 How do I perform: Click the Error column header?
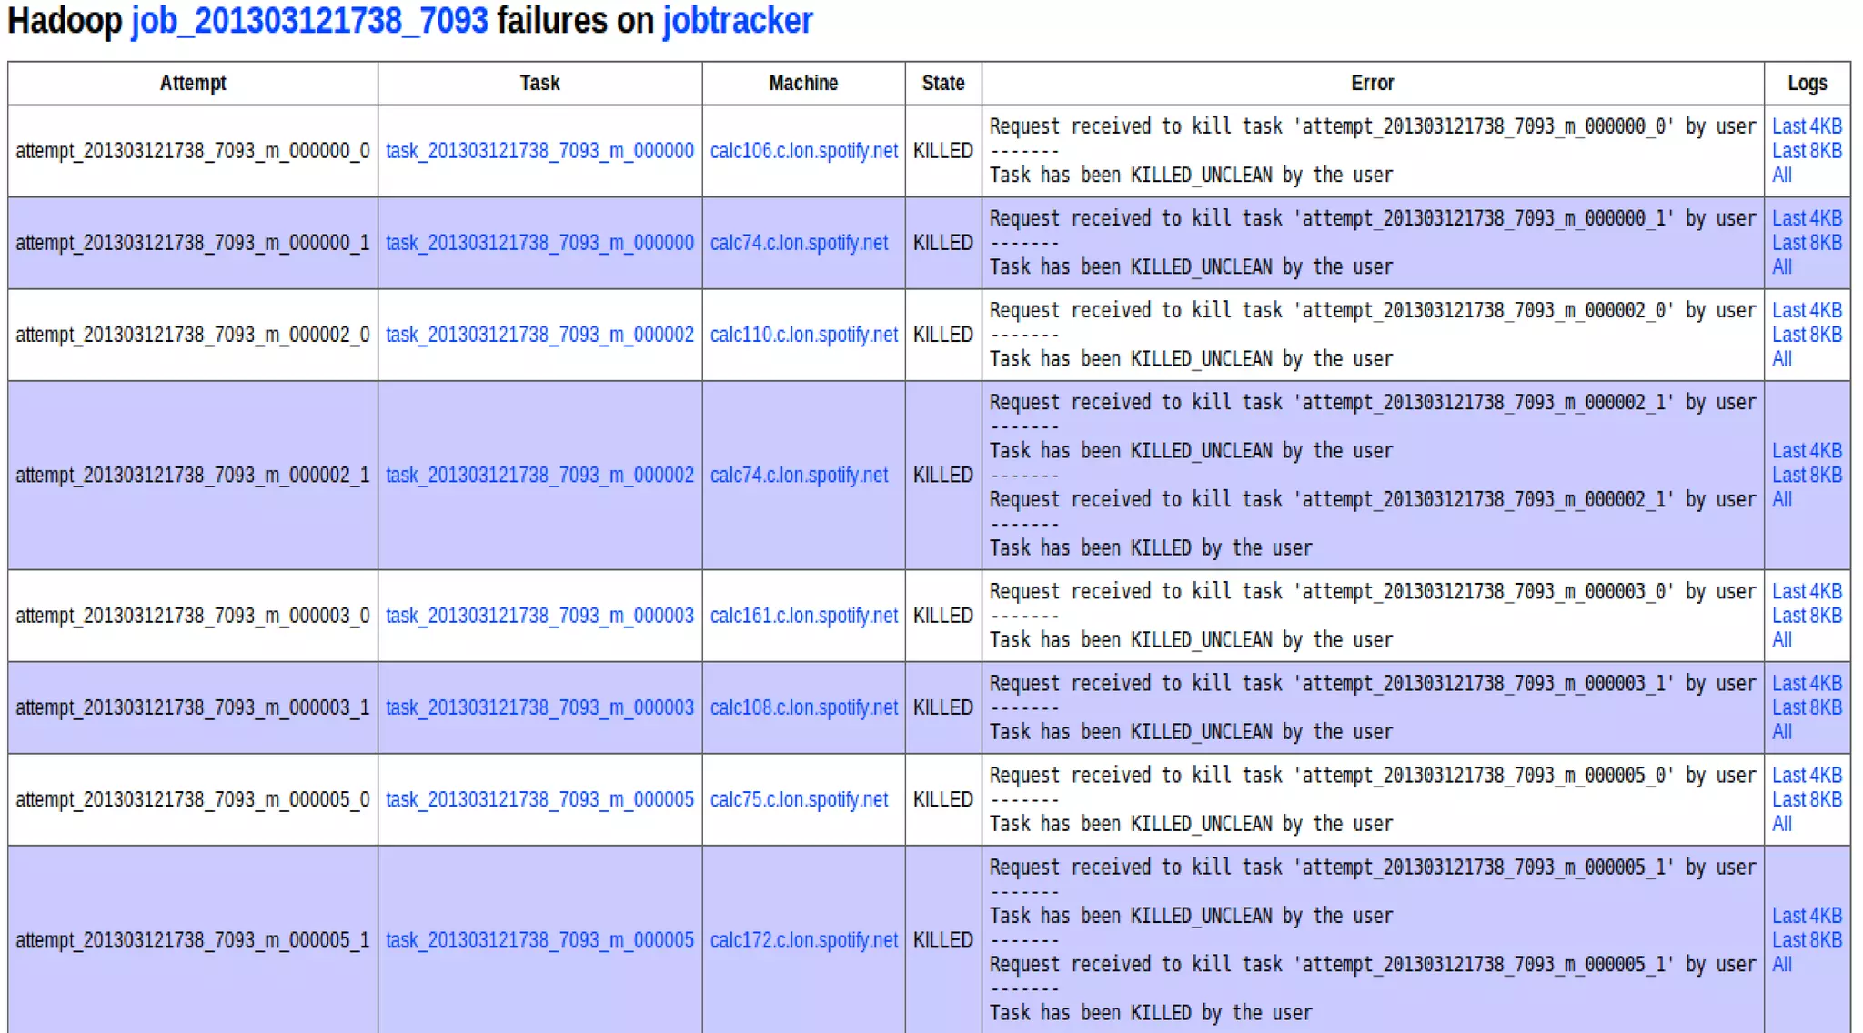point(1372,84)
